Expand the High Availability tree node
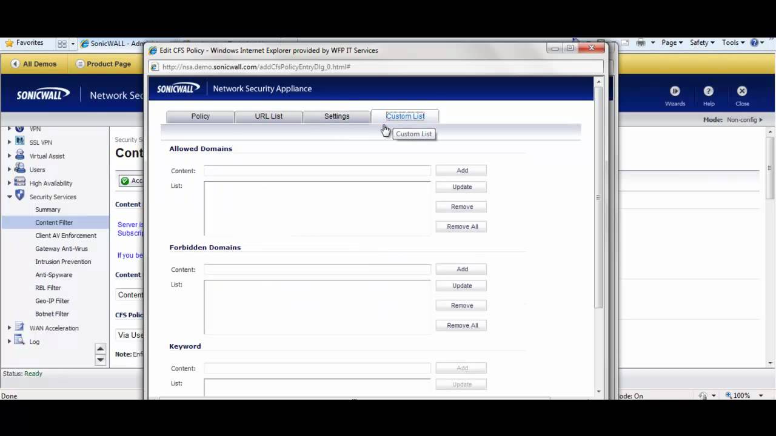Viewport: 776px width, 436px height. (x=9, y=183)
